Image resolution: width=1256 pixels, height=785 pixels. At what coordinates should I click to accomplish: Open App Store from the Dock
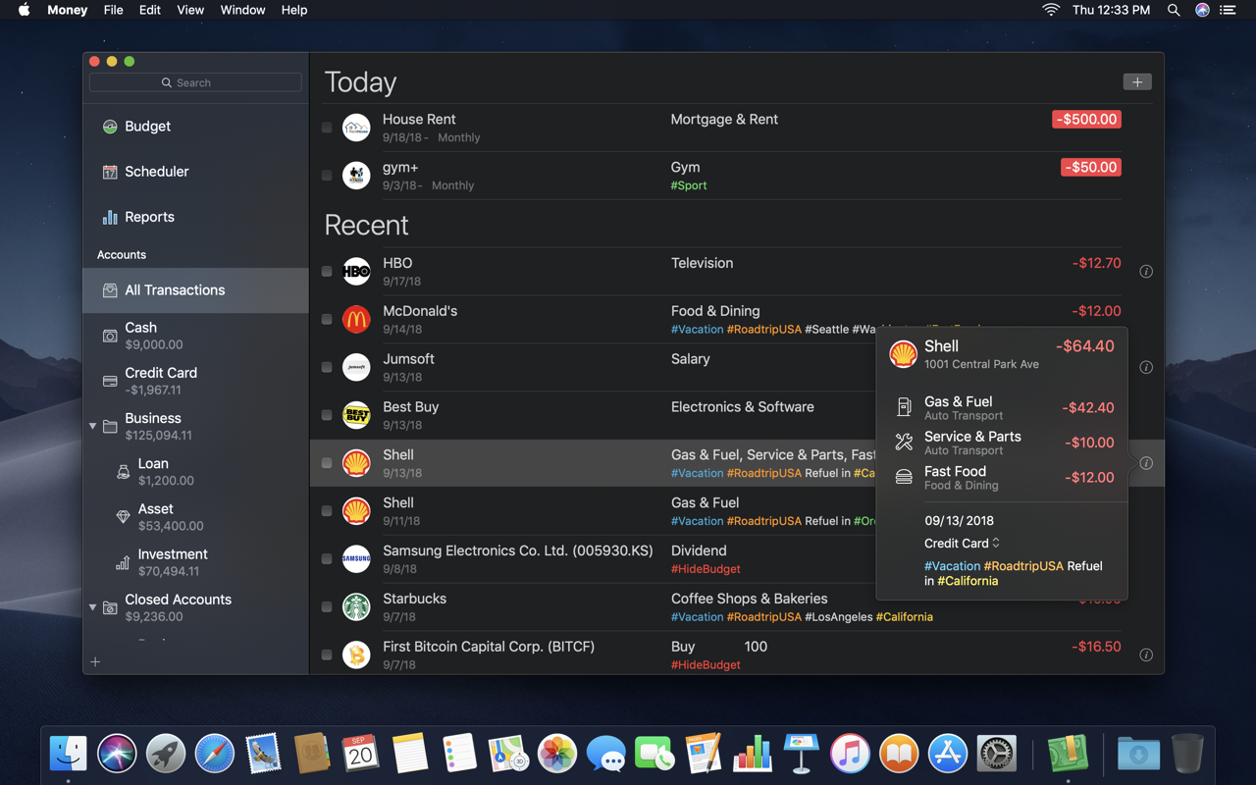tap(948, 754)
